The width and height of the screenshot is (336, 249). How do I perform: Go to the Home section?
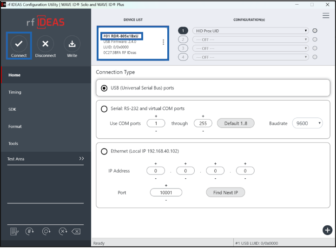46,75
